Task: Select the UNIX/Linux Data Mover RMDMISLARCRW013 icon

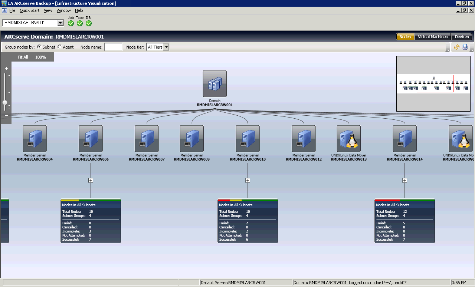Action: (348, 138)
